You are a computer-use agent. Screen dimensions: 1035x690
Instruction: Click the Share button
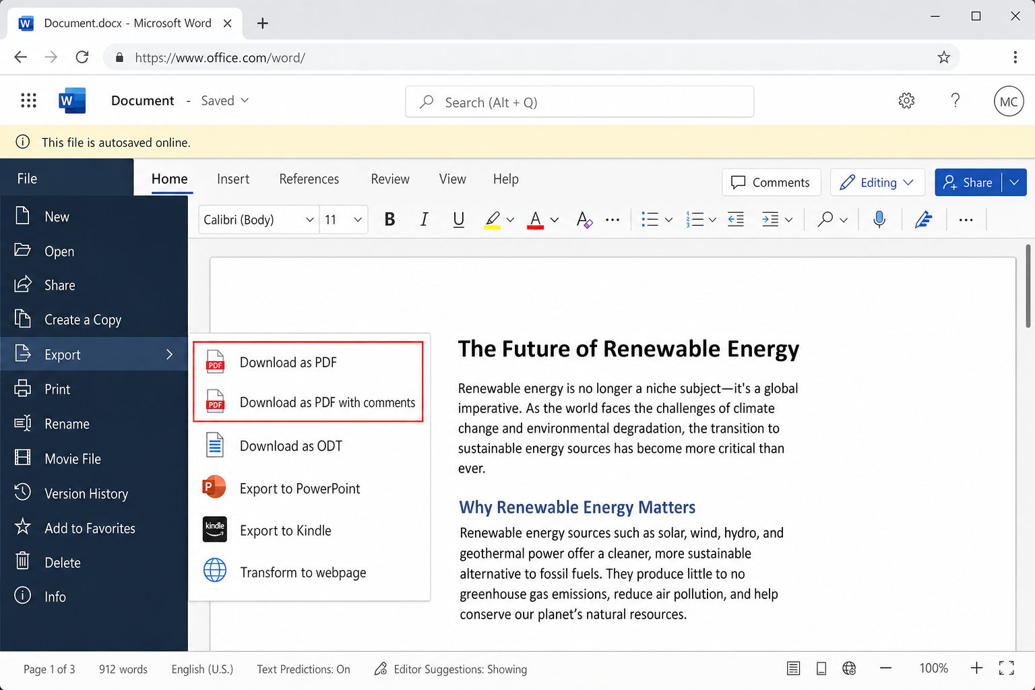[x=968, y=183]
